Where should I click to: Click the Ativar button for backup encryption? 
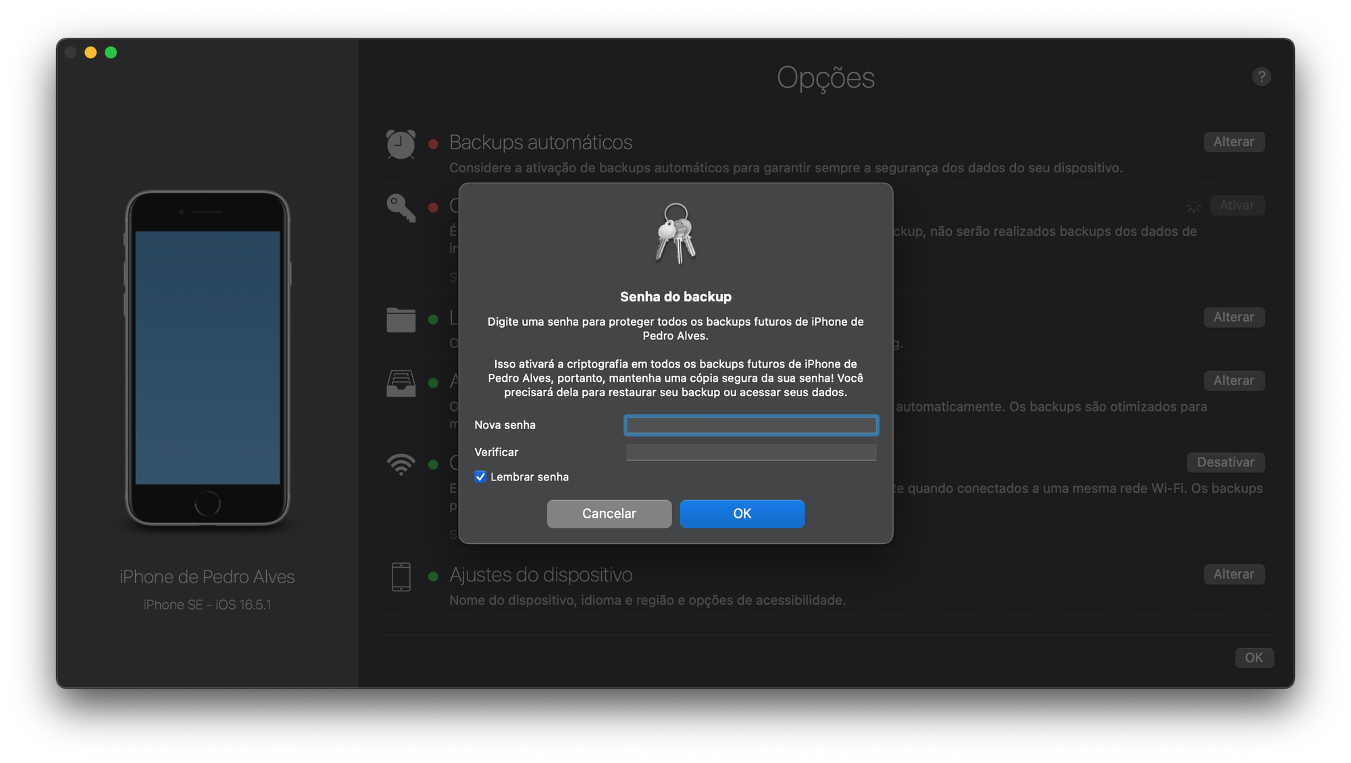pos(1237,205)
